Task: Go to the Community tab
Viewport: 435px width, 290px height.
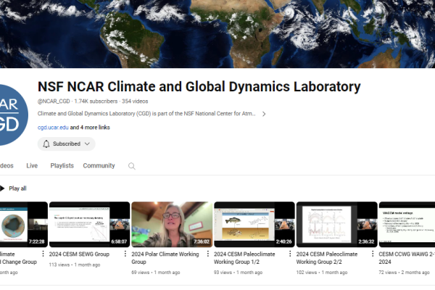Action: point(99,166)
